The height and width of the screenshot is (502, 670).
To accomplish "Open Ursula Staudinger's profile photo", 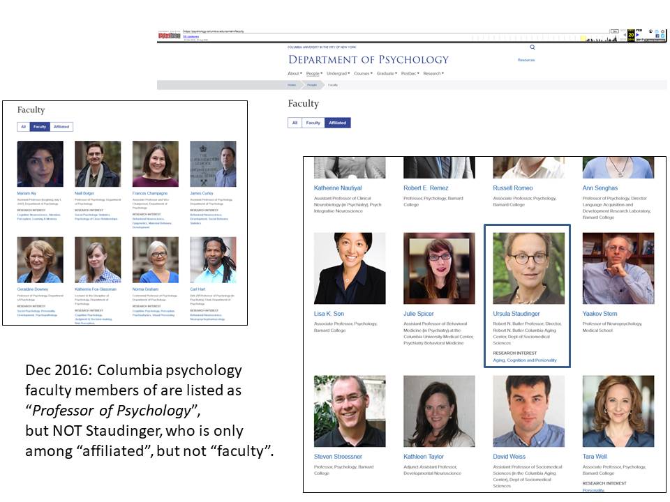I will (528, 268).
